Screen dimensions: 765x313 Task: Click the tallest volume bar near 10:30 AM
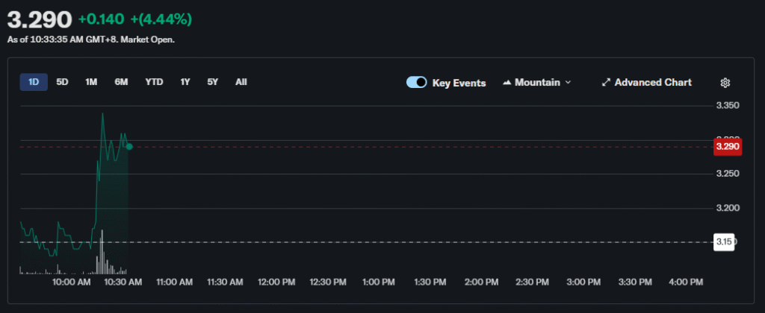point(102,253)
